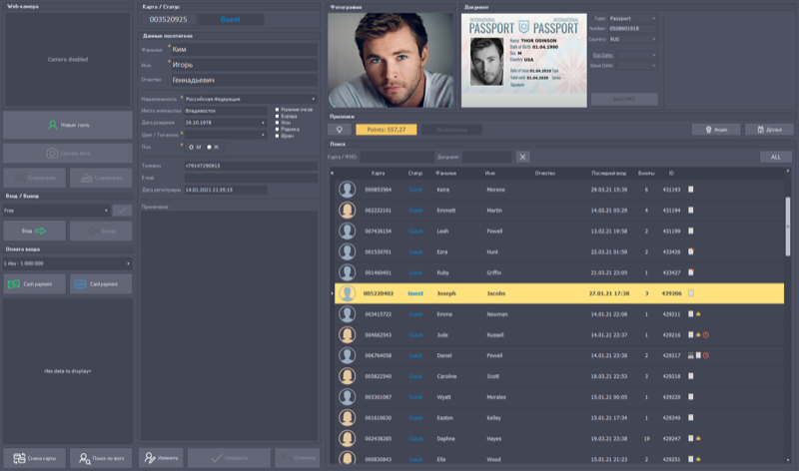Sort by Последний вход column header

tap(608, 173)
